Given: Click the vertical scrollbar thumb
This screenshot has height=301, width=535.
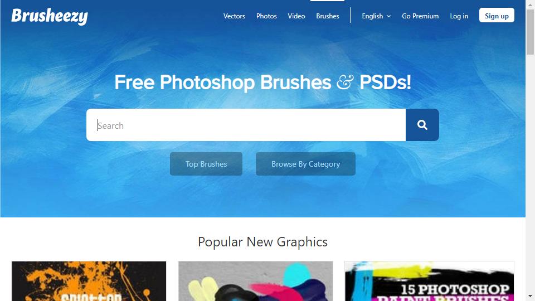Looking at the screenshot, I should pyautogui.click(x=530, y=32).
